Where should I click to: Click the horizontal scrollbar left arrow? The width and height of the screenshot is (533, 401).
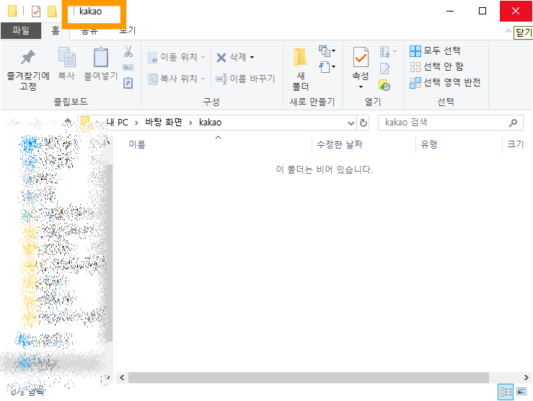(122, 377)
